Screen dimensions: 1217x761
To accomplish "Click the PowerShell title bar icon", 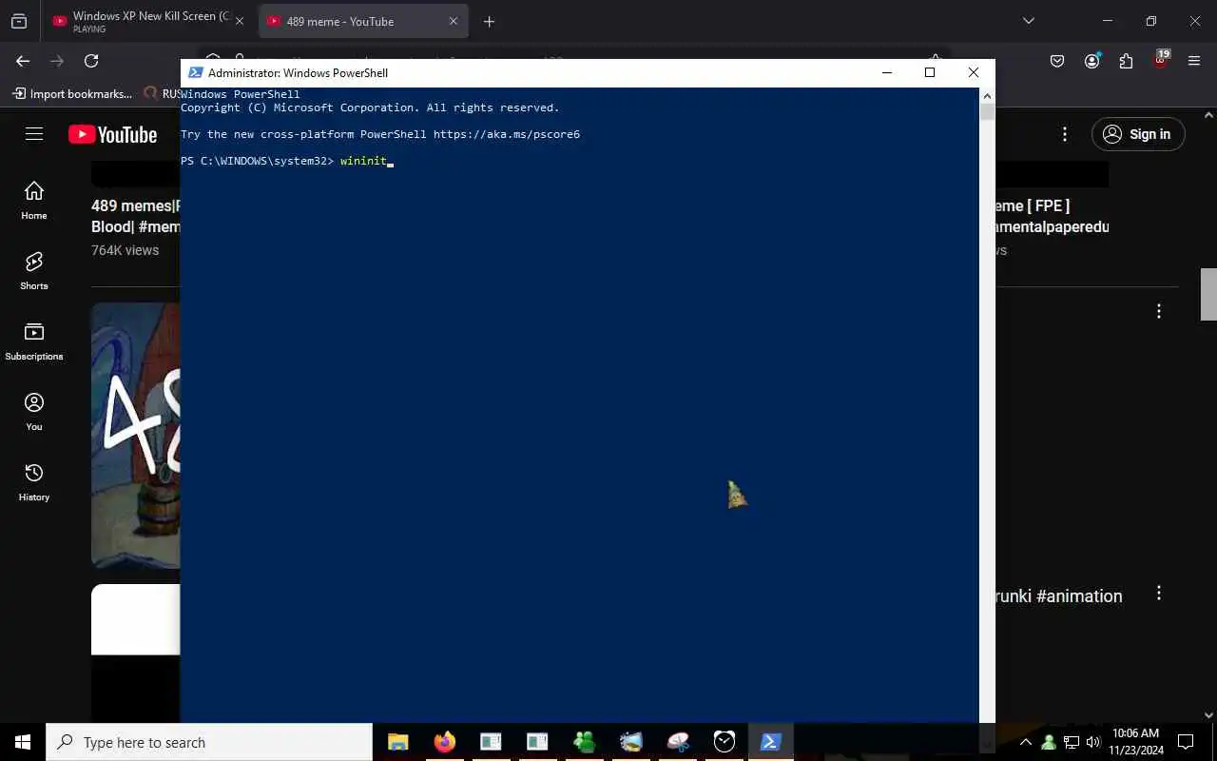I will click(195, 72).
